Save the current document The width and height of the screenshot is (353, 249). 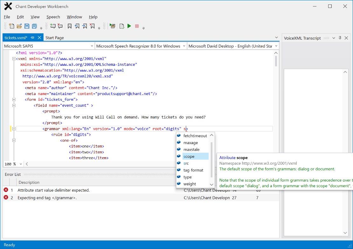(x=26, y=26)
